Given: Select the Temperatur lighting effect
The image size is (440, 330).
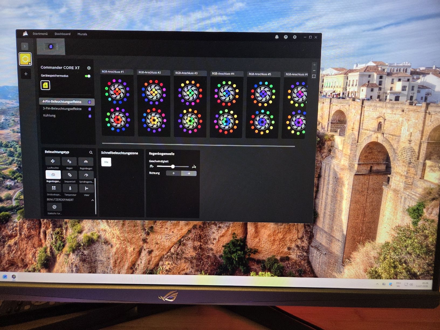Looking at the screenshot, I should click(70, 188).
